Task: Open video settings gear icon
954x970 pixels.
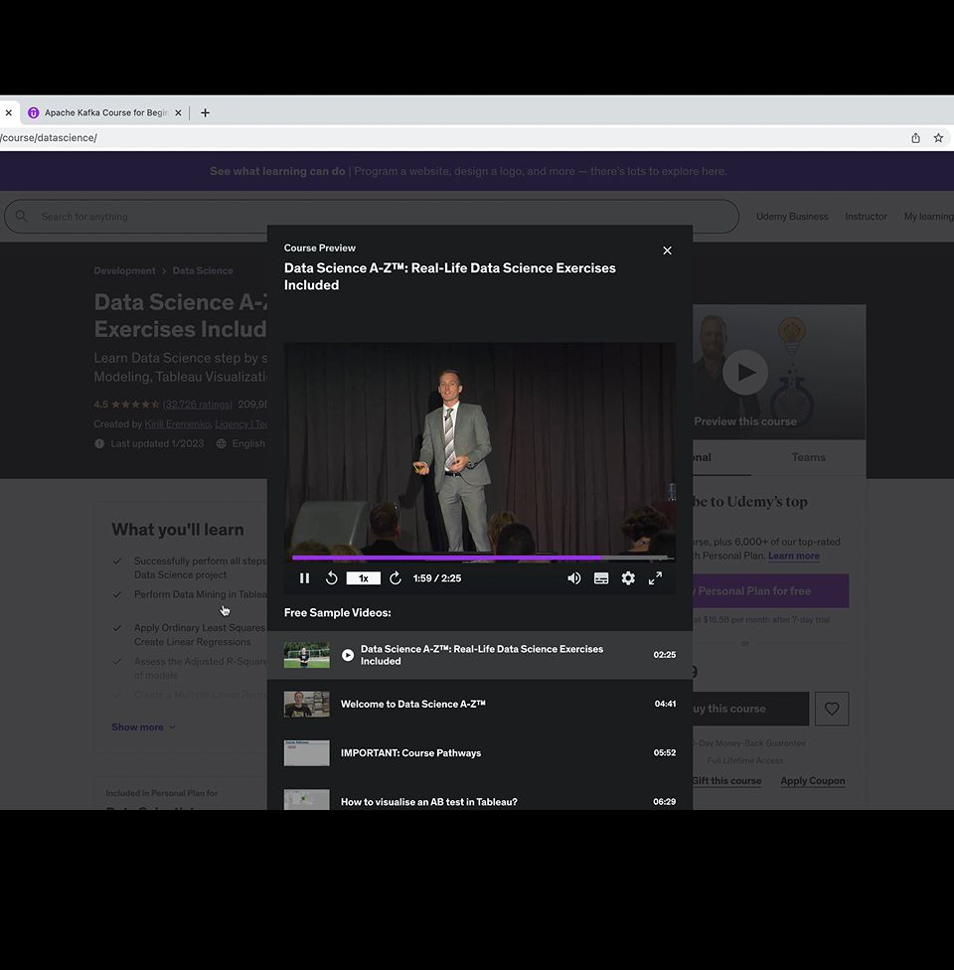Action: pos(628,577)
